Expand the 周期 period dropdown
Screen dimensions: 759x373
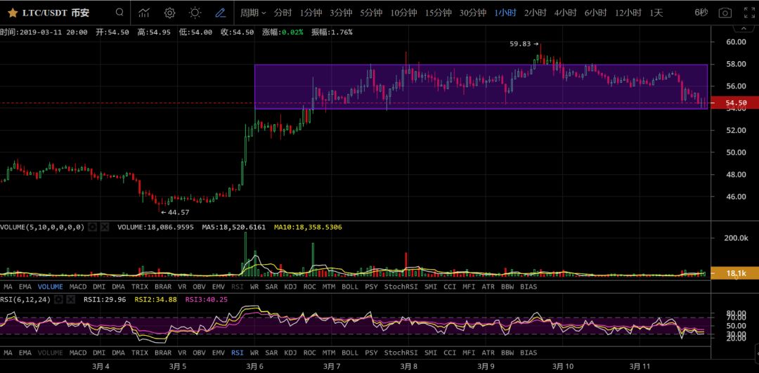point(253,13)
